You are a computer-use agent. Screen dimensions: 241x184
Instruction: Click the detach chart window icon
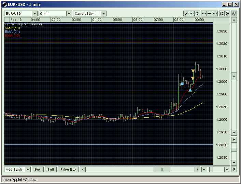pos(234,14)
